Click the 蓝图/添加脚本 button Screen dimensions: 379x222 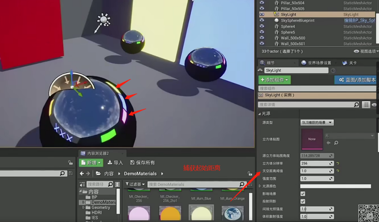tap(357, 80)
